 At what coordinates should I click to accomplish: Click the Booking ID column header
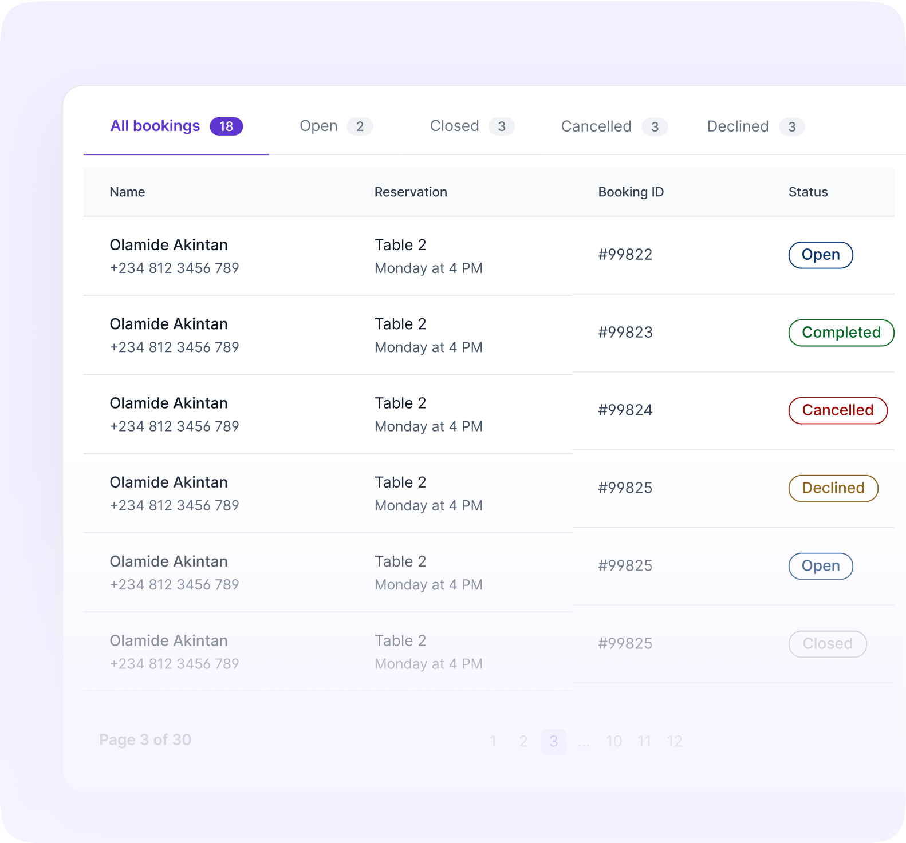coord(631,192)
